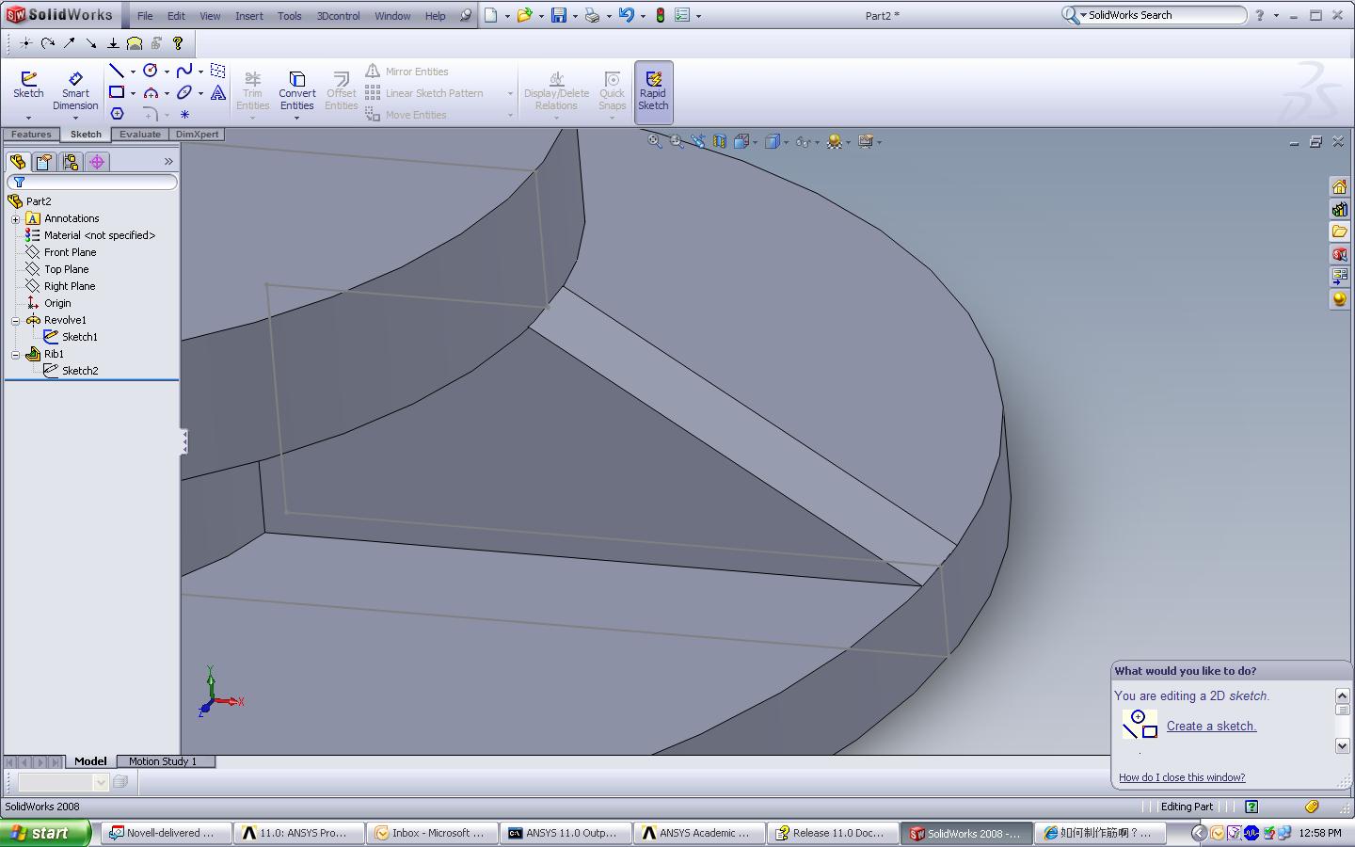The image size is (1355, 847).
Task: Select the sketch Text tool
Action: point(218,92)
